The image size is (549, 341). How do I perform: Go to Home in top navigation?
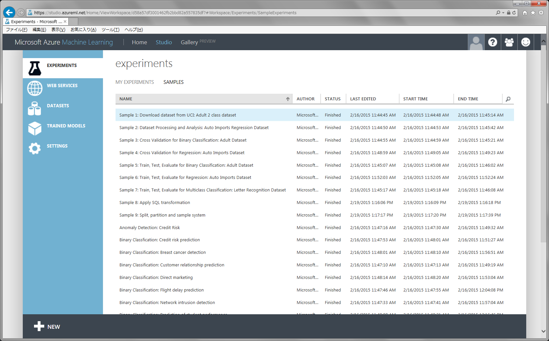point(139,42)
